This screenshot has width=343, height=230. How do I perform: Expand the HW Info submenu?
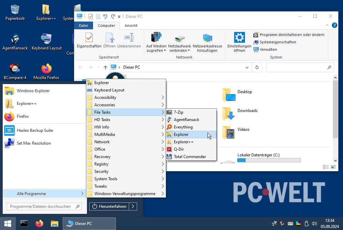point(126,127)
